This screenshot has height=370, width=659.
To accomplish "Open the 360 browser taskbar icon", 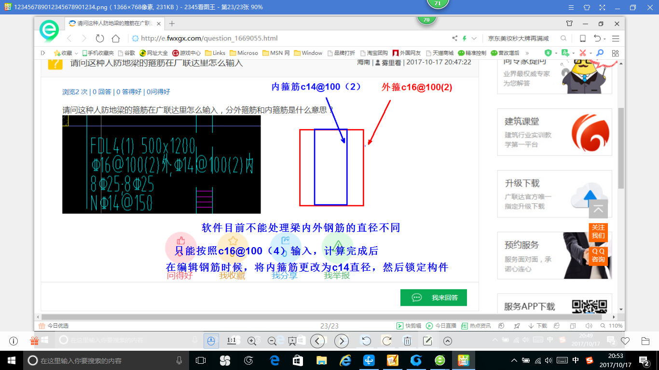I will 440,360.
